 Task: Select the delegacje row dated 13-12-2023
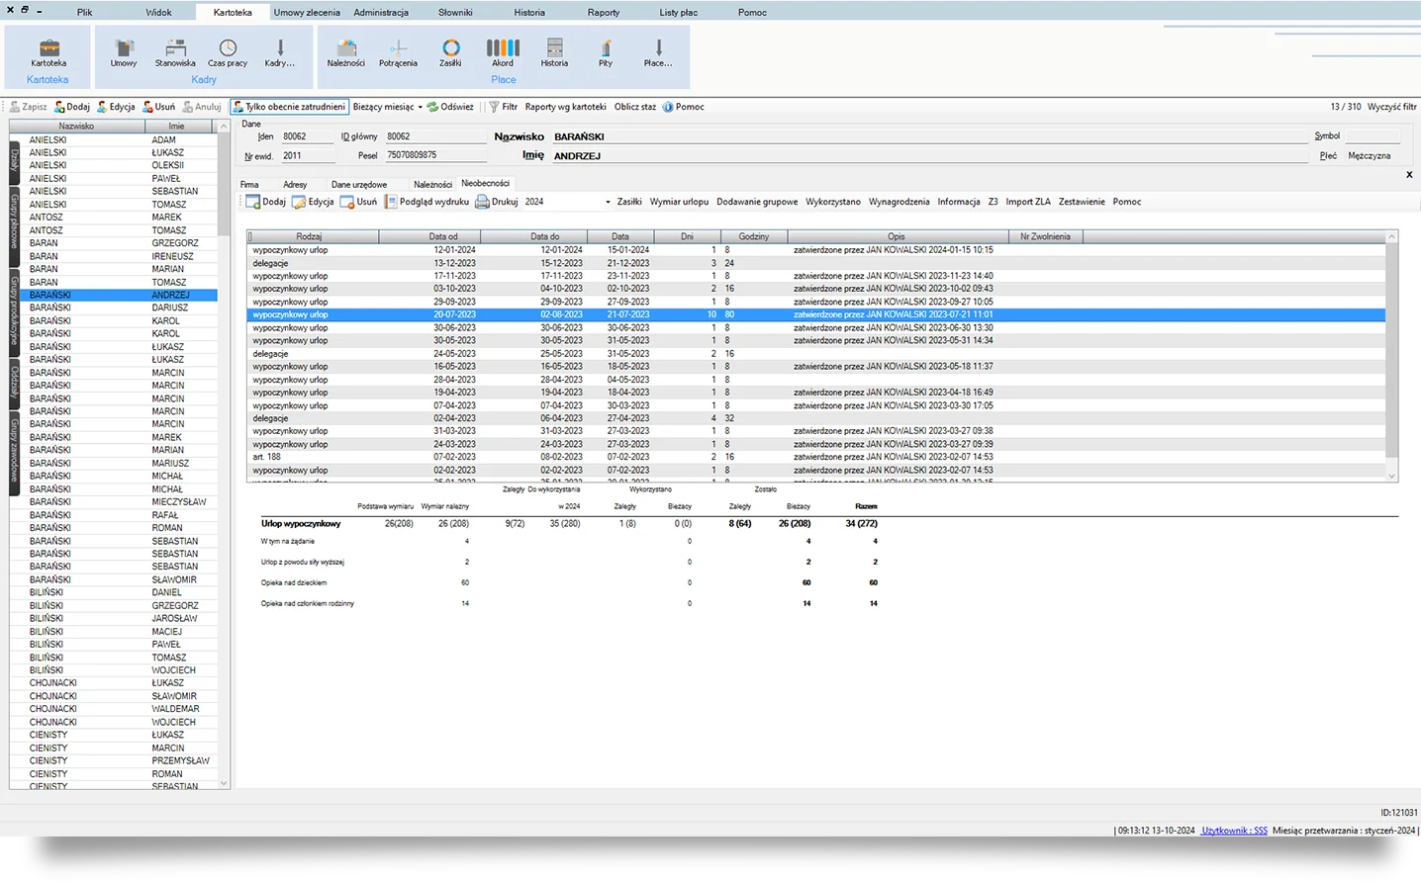[x=815, y=263]
